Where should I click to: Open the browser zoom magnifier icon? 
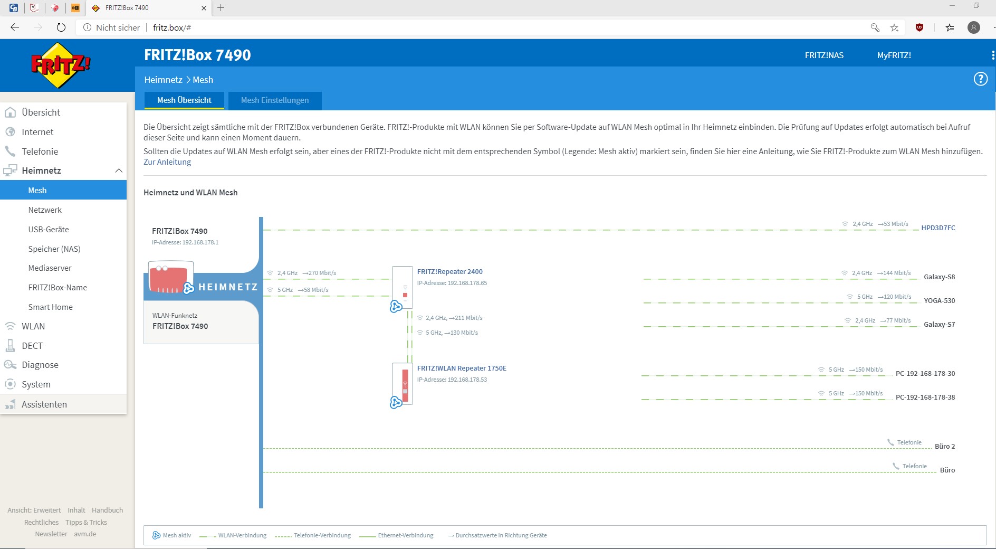[875, 27]
